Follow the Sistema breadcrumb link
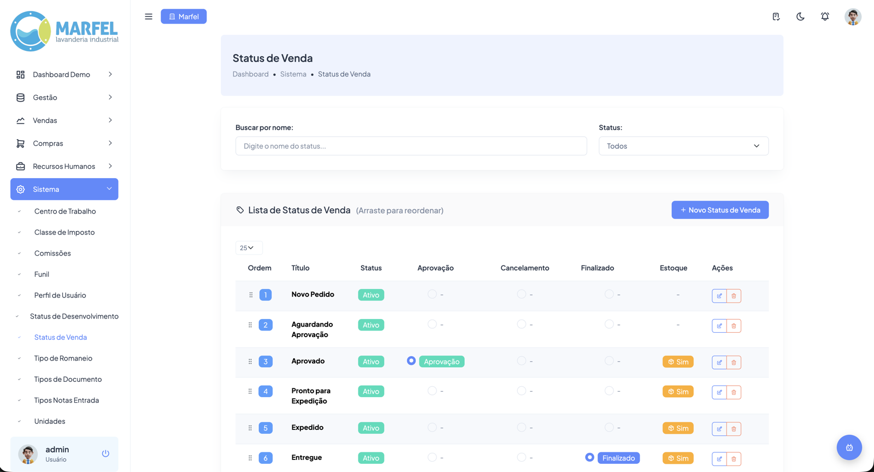 tap(293, 74)
